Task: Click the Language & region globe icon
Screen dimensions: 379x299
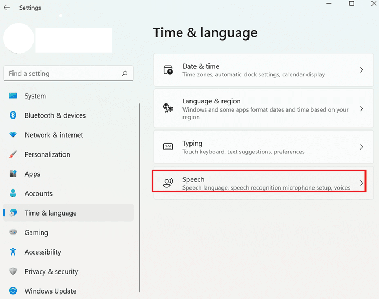Action: pos(168,108)
